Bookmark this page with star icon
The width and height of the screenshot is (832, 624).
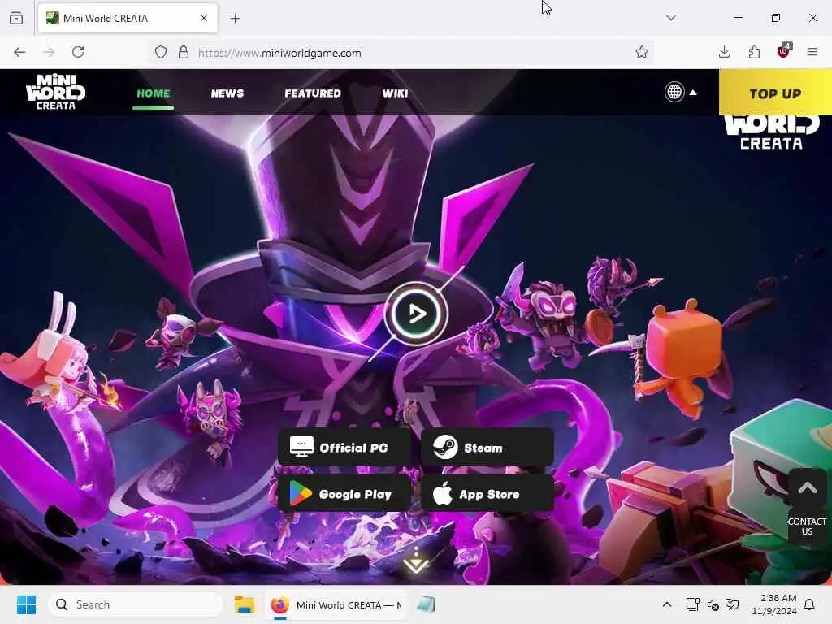tap(642, 52)
